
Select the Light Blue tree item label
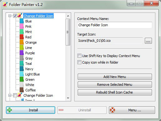[32, 74]
